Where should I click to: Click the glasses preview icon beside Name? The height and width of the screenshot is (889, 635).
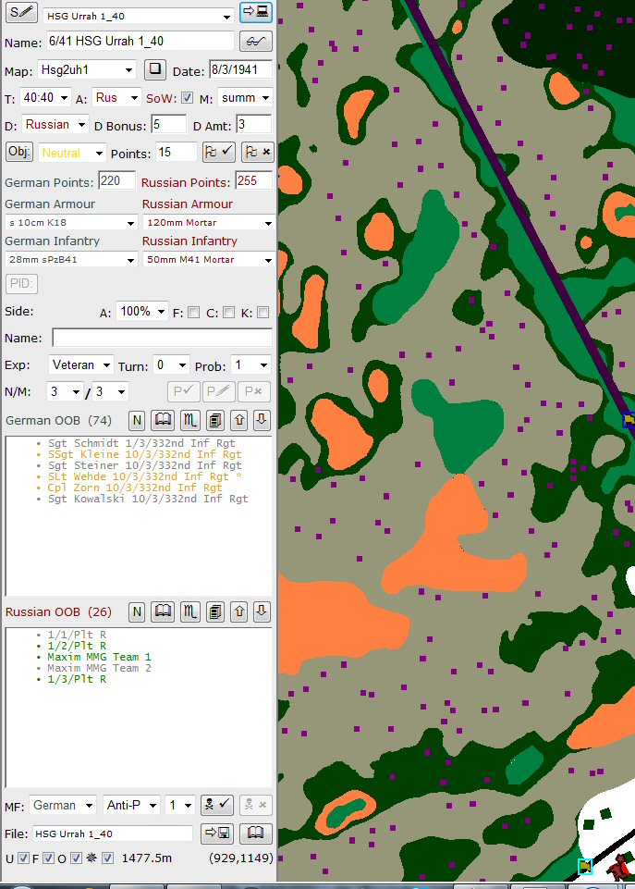tap(256, 42)
